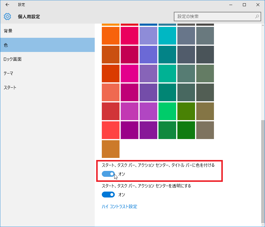Click the scrollbar up arrow
265x227 pixels.
(263, 25)
